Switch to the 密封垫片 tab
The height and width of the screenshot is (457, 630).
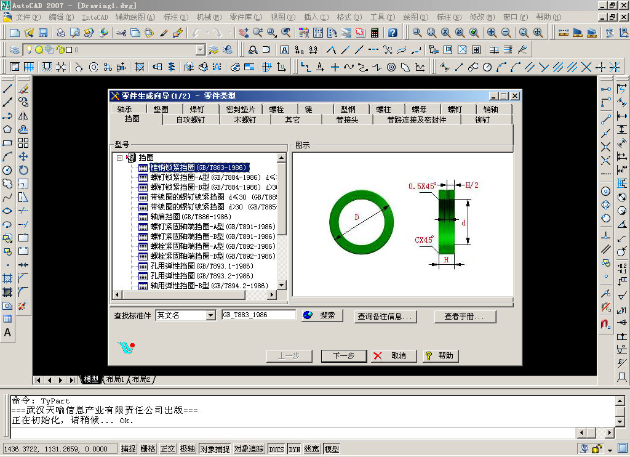241,109
